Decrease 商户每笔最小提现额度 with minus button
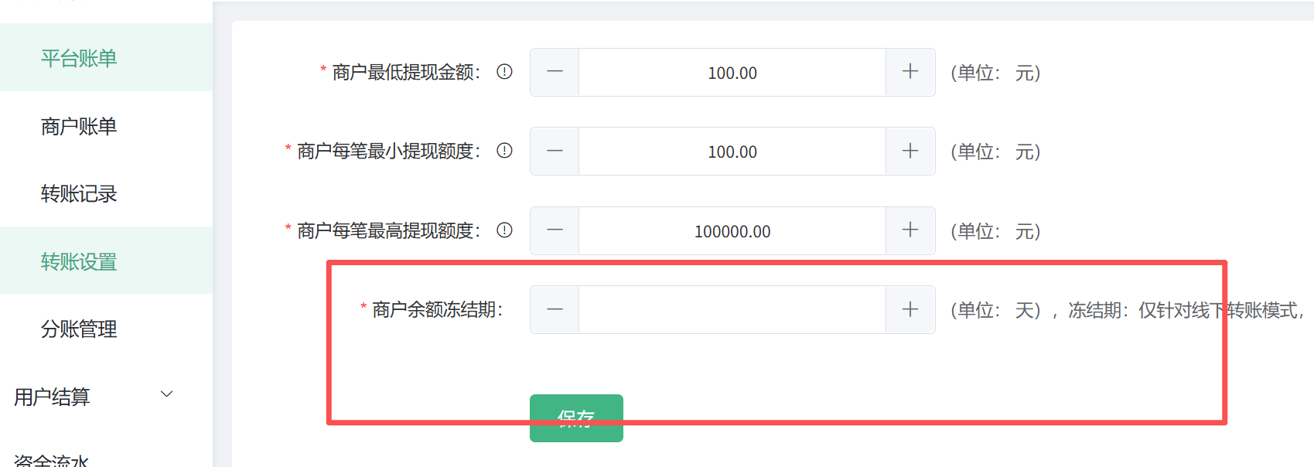 555,151
